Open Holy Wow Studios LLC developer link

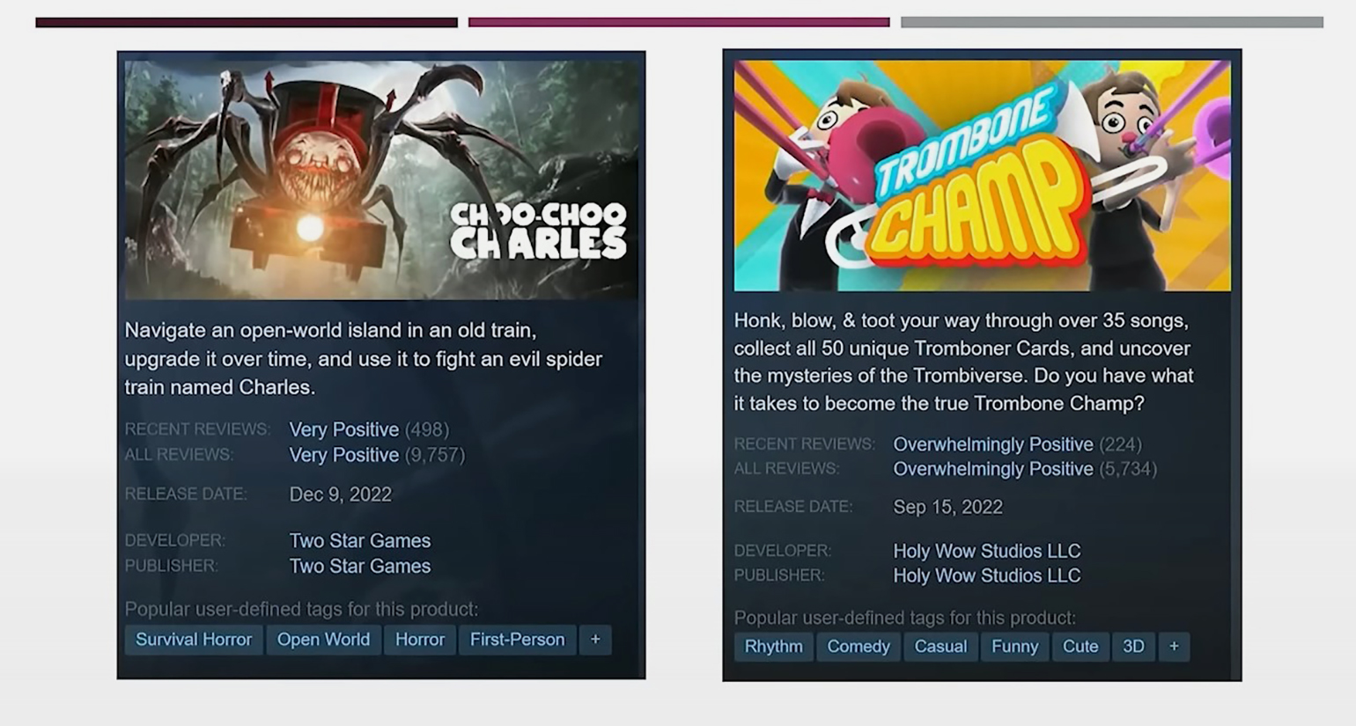coord(987,551)
